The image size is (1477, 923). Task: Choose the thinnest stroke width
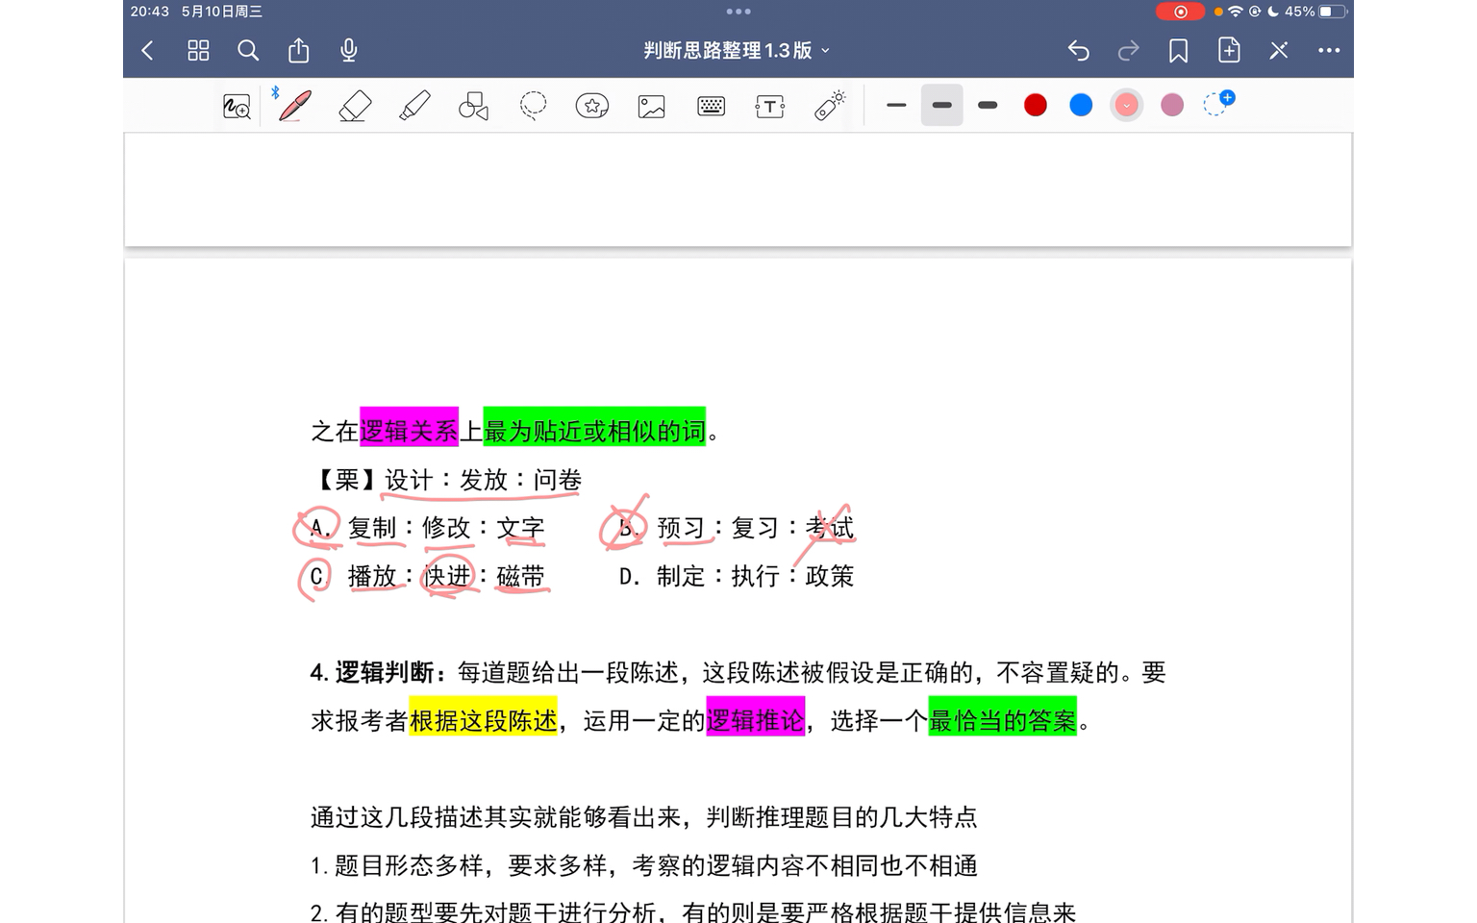tap(897, 105)
